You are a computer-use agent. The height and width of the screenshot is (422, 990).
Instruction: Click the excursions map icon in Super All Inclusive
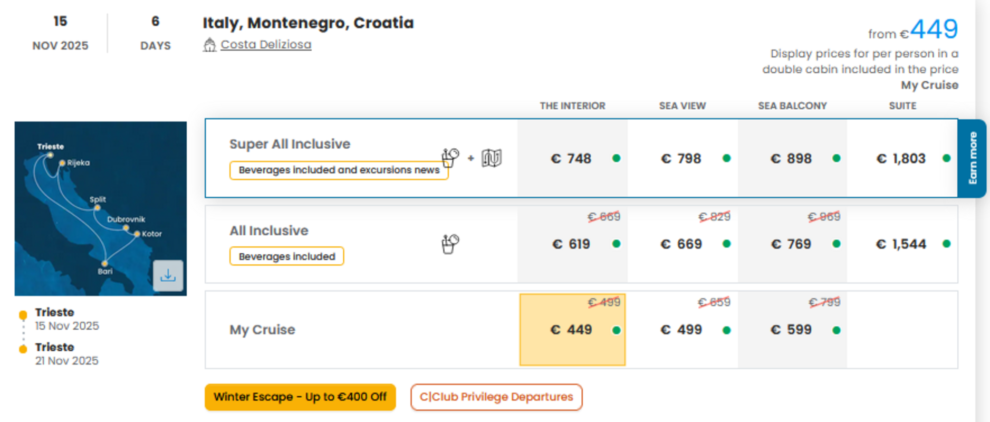(x=492, y=158)
